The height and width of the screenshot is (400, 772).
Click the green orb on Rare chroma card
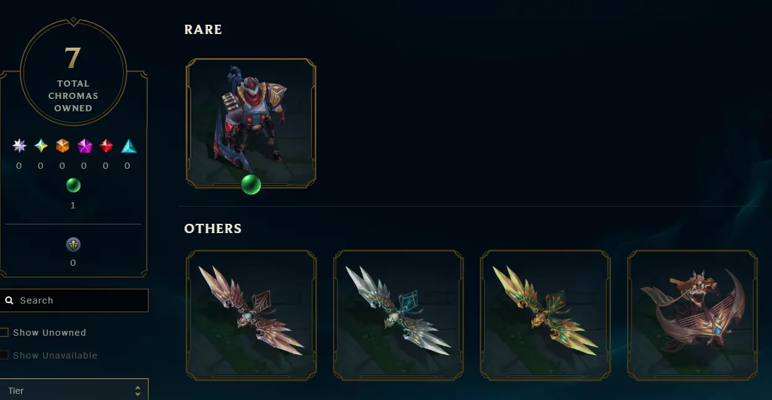[251, 184]
